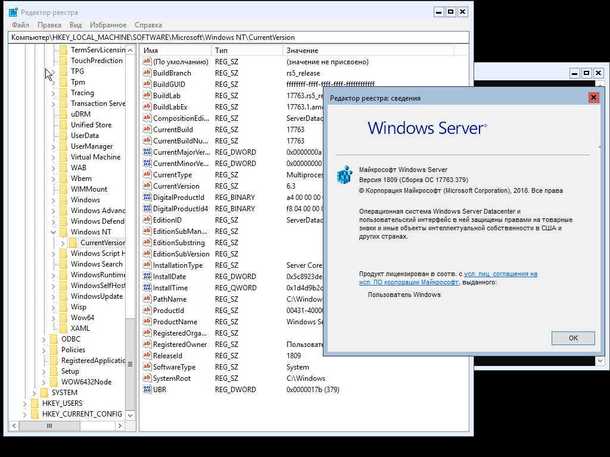610x457 pixels.
Task: Open the Справка menu
Action: pos(148,25)
